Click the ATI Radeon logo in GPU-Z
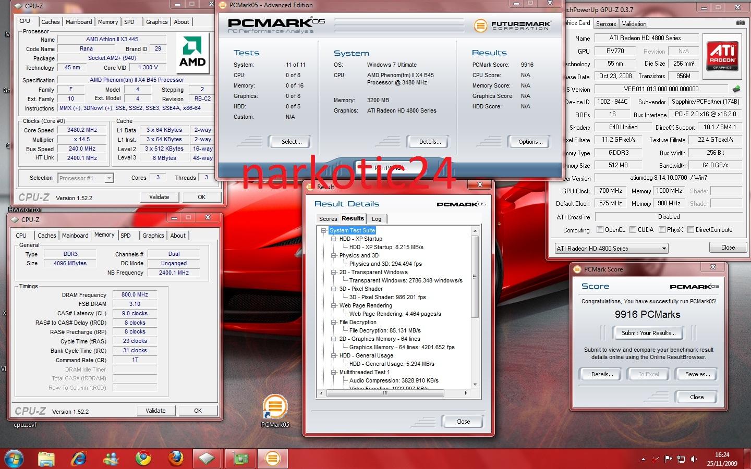 [722, 56]
